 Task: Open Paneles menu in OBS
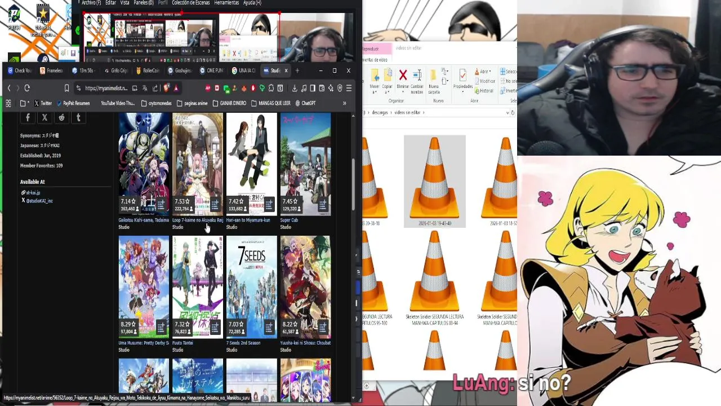(x=143, y=3)
